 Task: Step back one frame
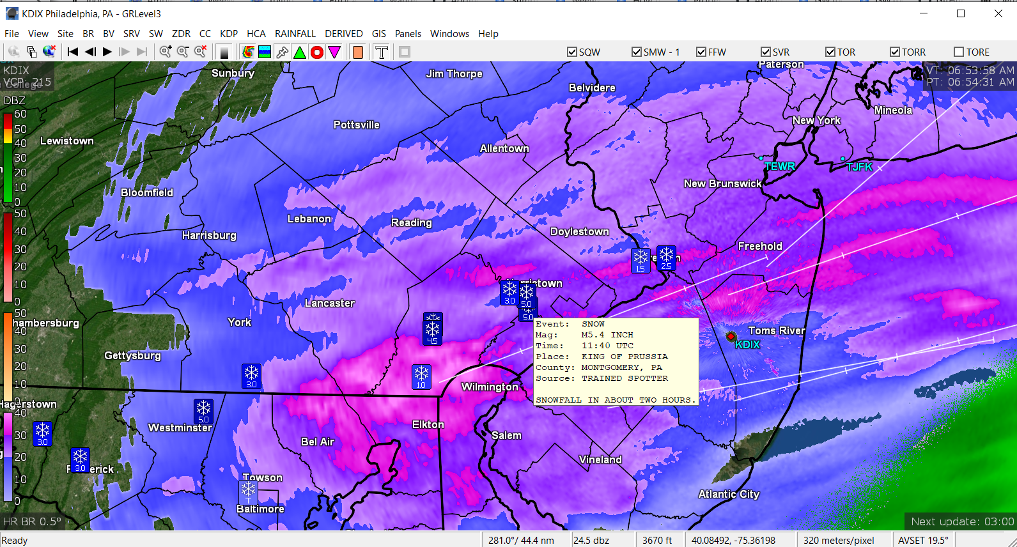(x=90, y=52)
